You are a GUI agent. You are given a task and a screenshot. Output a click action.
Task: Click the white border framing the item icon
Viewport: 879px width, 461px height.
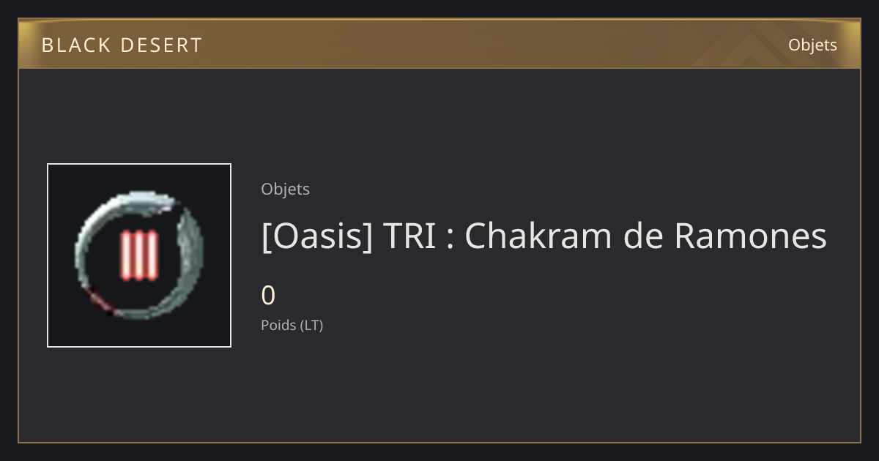click(139, 165)
